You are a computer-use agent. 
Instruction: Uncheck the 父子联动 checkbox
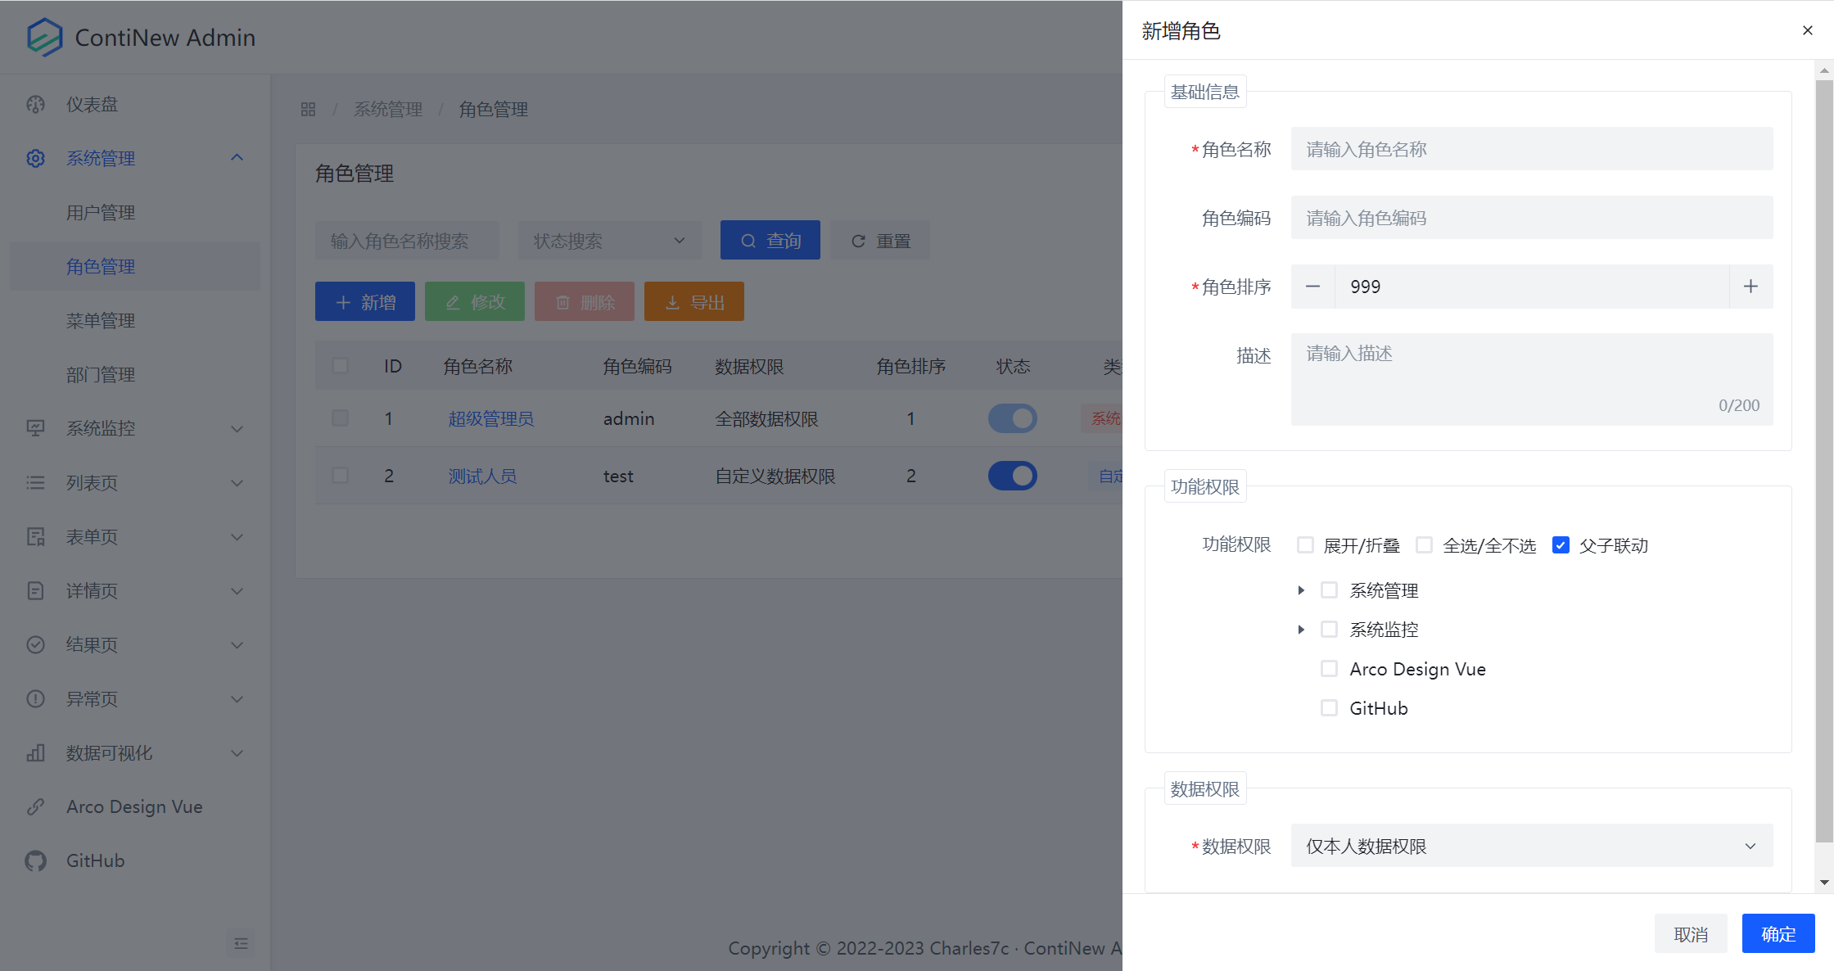[1561, 545]
